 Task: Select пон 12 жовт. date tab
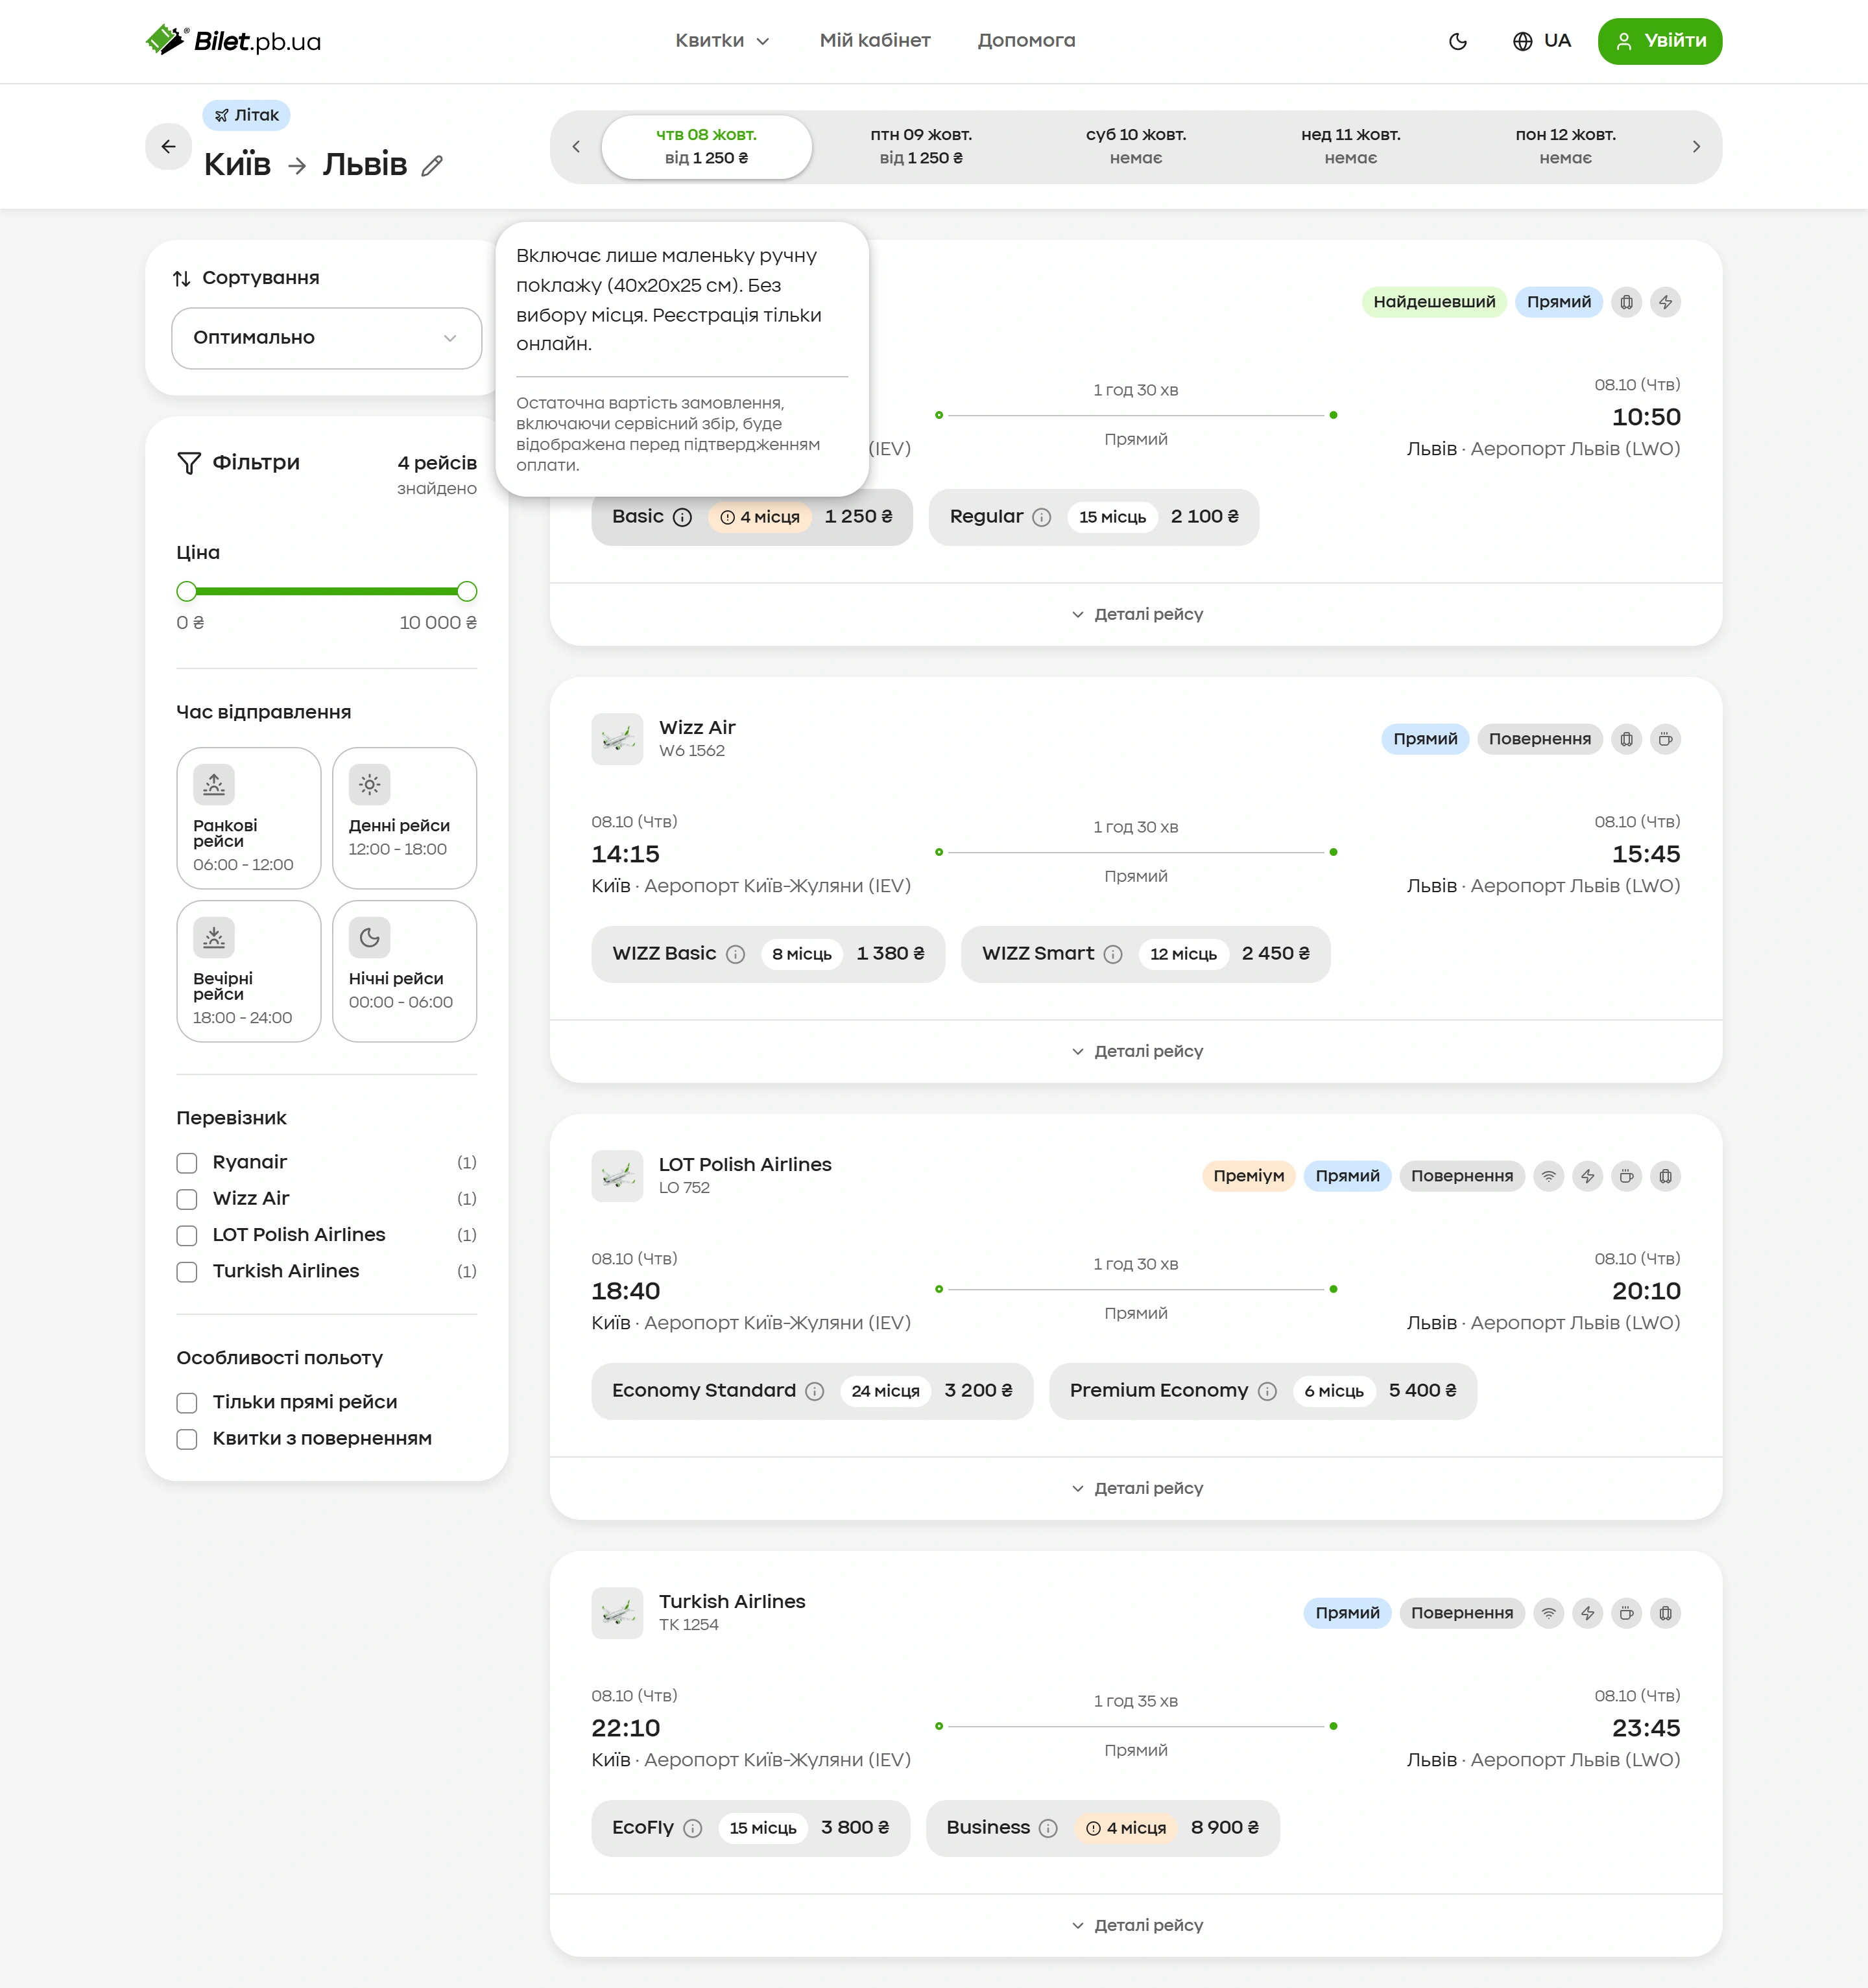pyautogui.click(x=1566, y=147)
